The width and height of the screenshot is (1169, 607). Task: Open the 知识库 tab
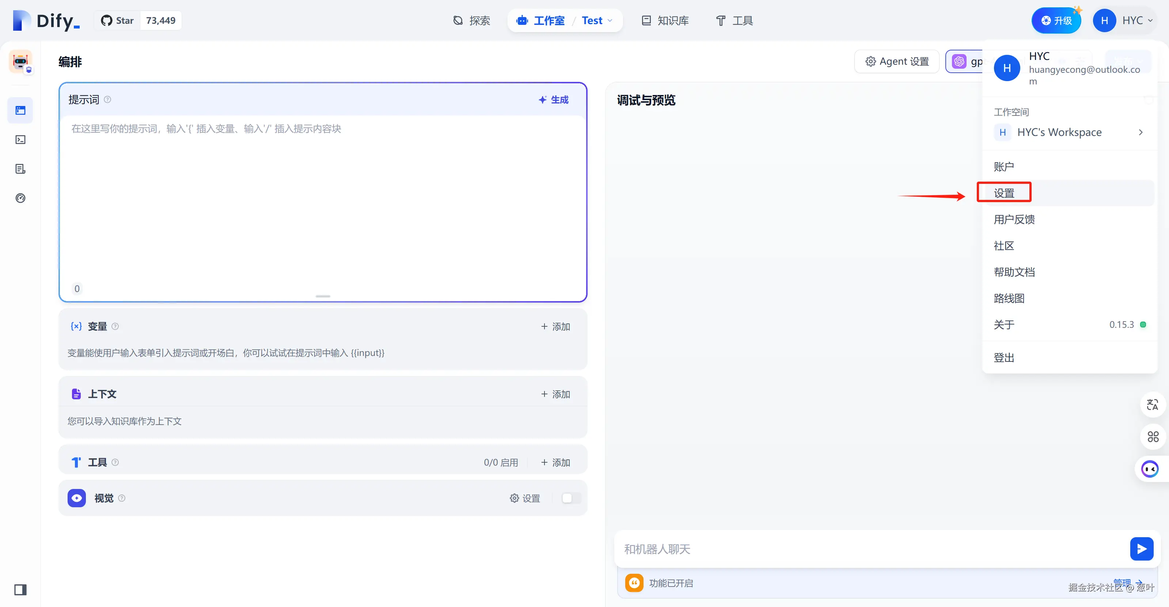point(665,20)
